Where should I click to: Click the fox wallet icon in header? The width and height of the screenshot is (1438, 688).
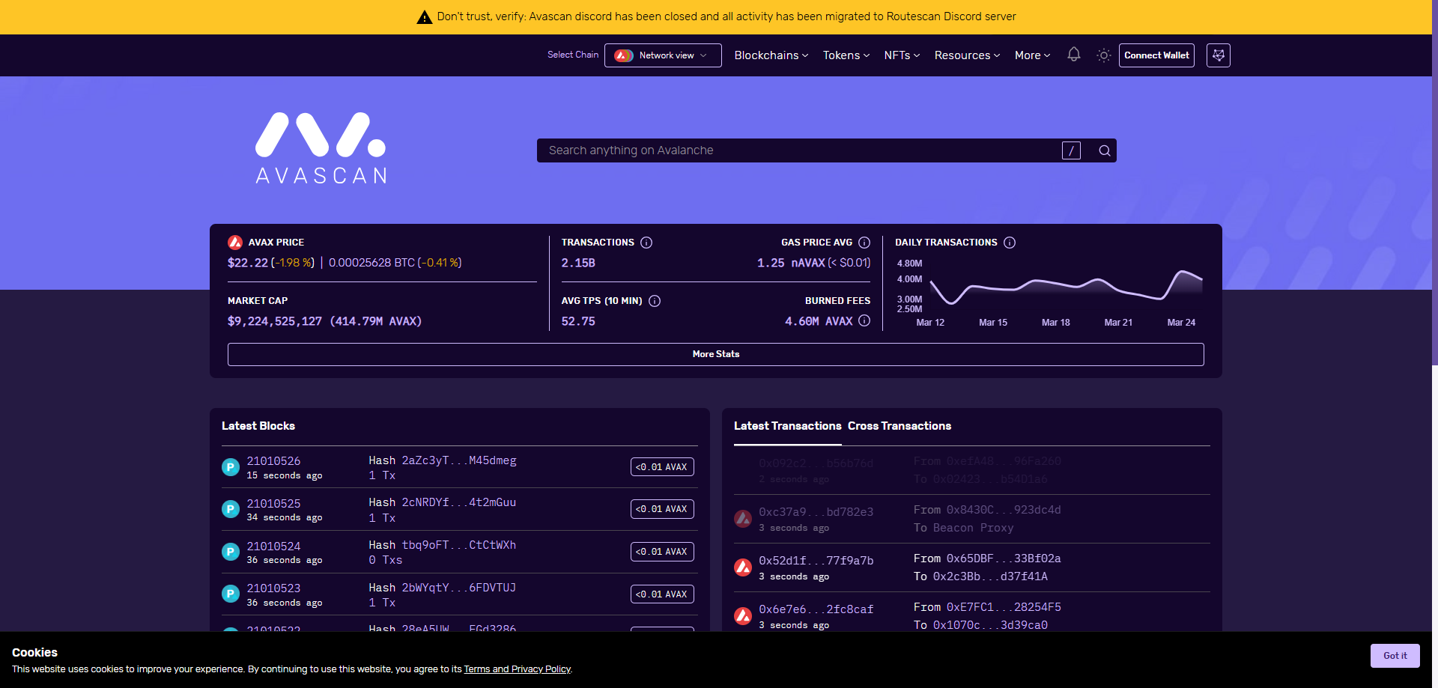1218,55
